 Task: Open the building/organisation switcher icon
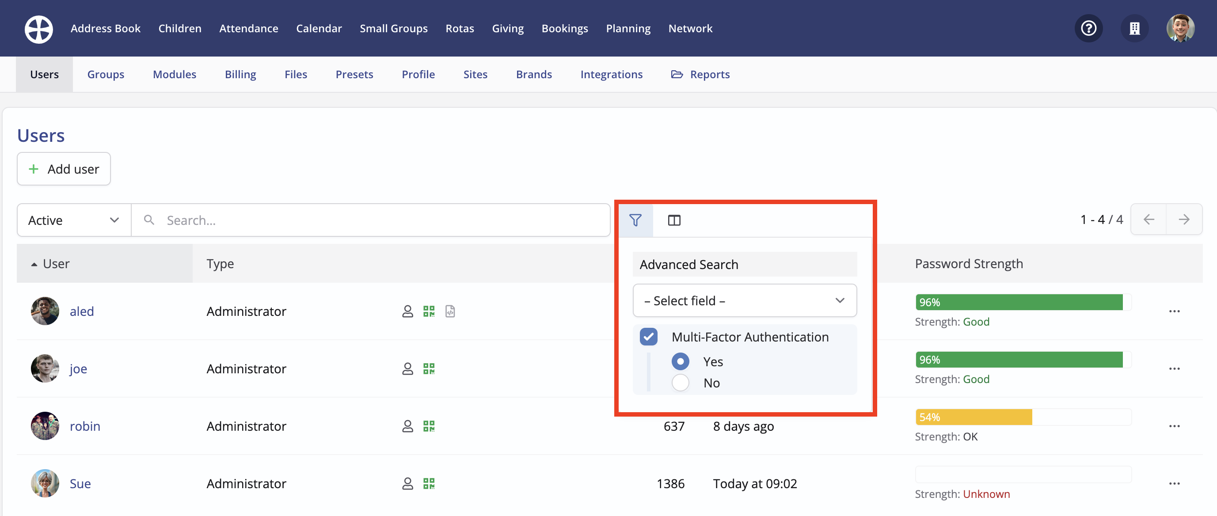[1135, 28]
